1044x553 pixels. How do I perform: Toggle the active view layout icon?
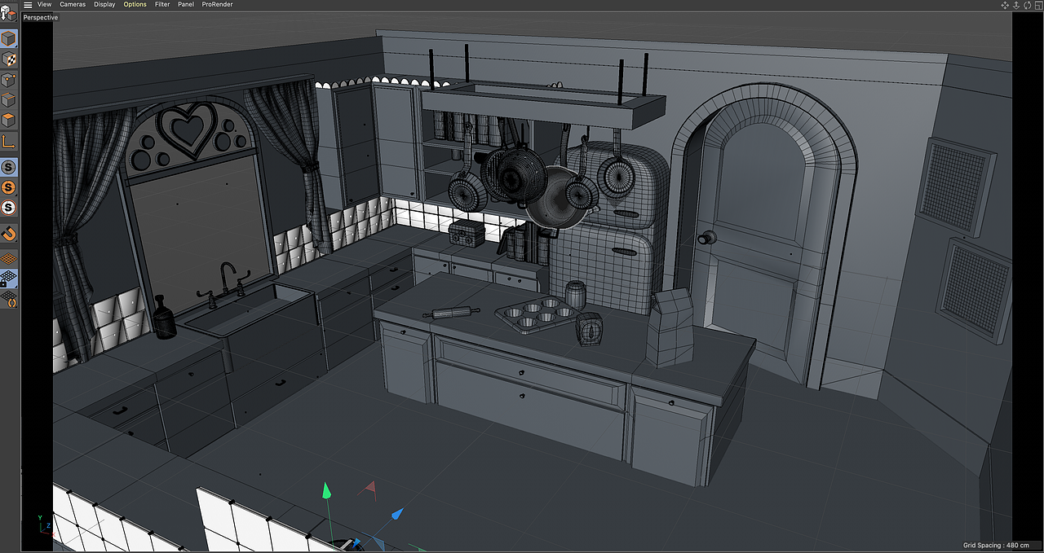tap(1037, 5)
